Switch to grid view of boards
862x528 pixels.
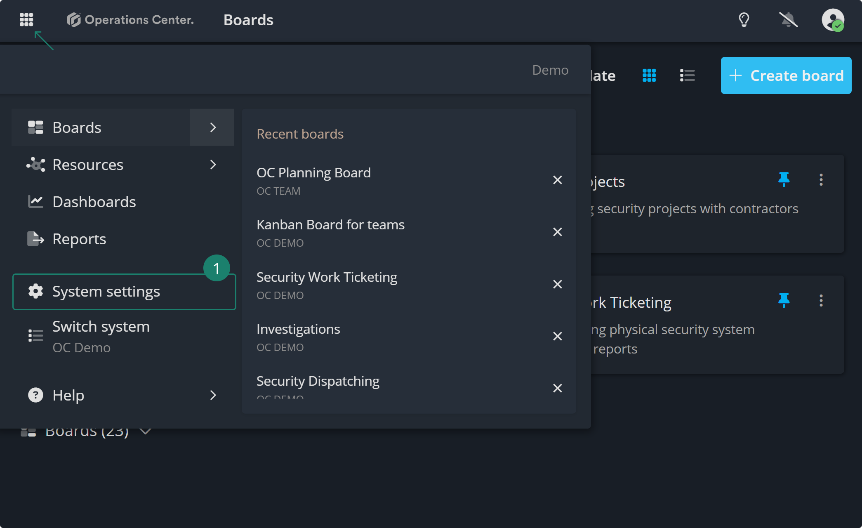(x=649, y=75)
